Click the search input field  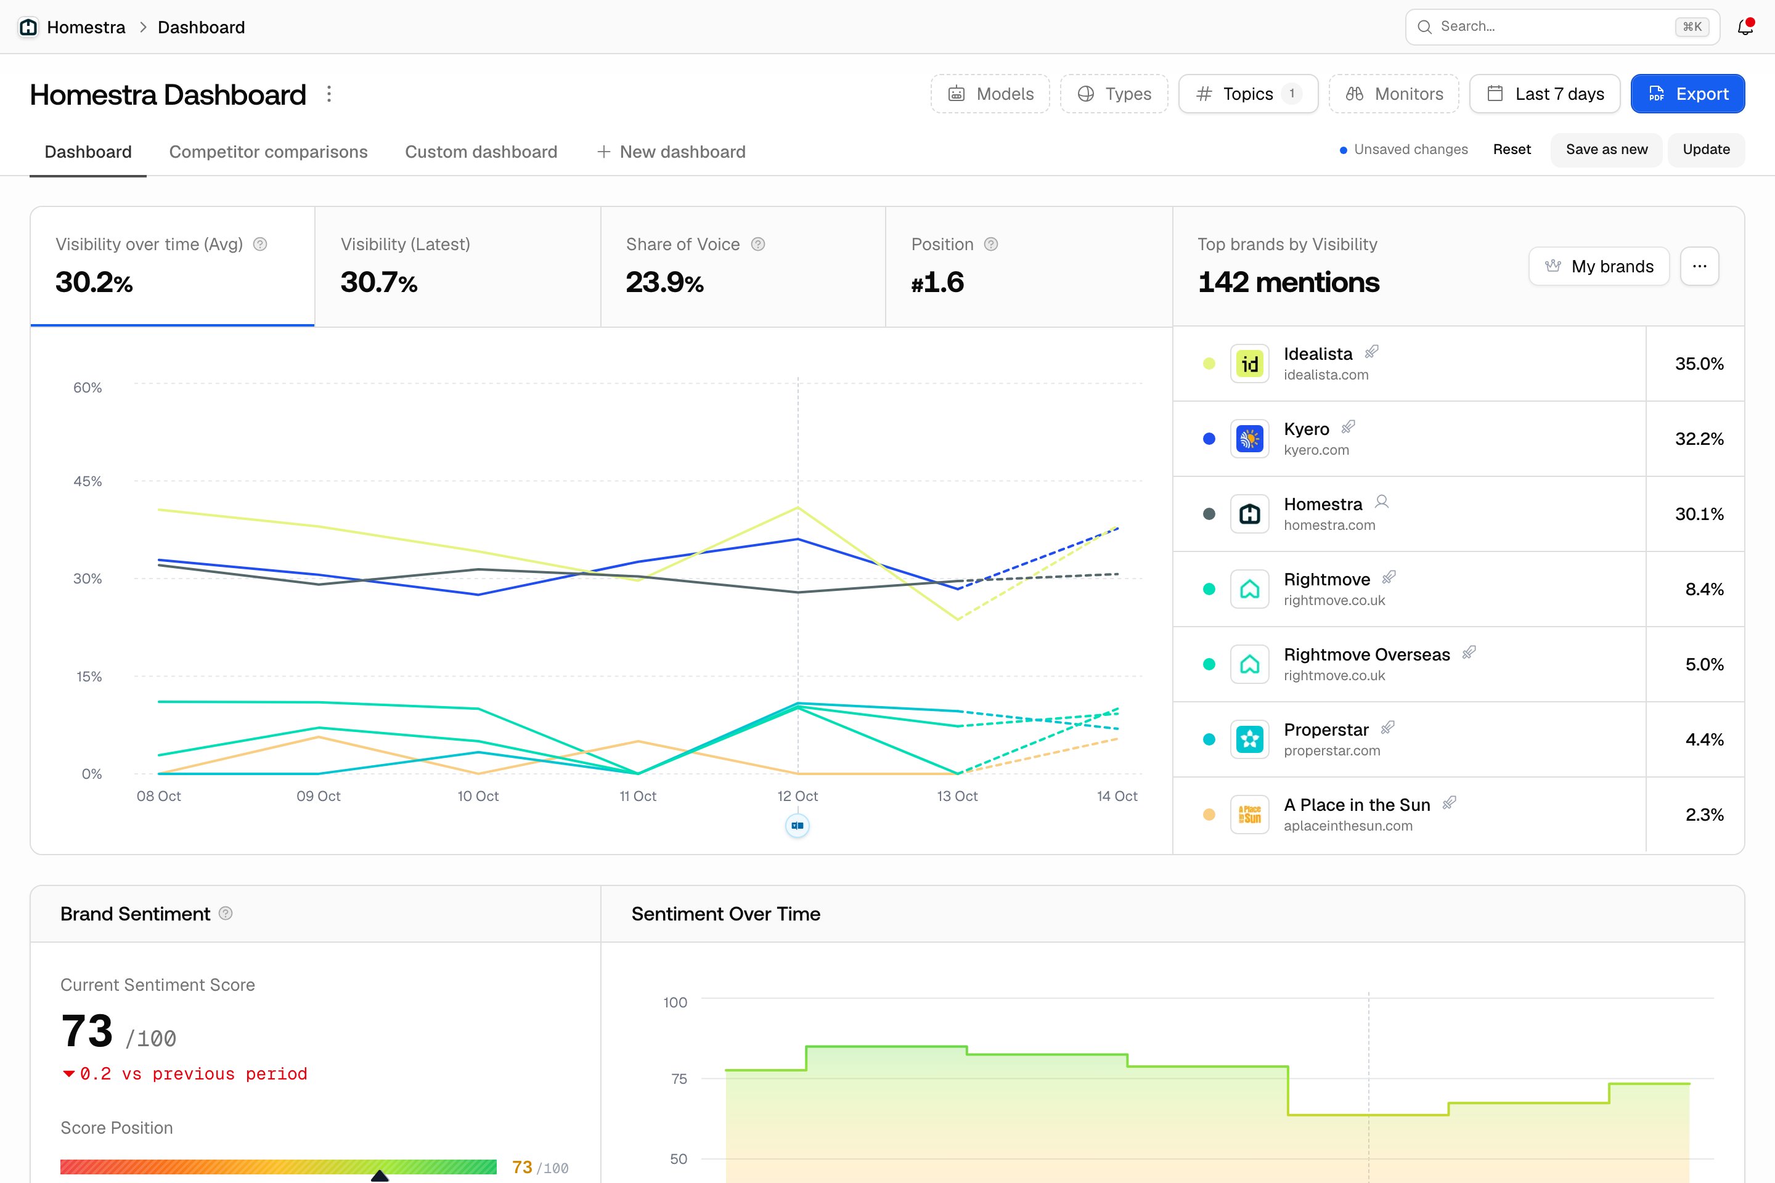(1562, 27)
